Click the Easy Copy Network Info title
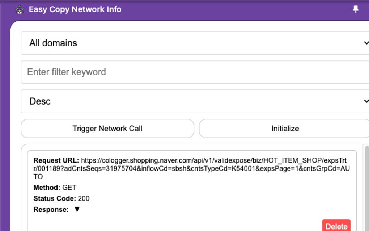Viewport: 369px width, 231px height. pos(75,9)
